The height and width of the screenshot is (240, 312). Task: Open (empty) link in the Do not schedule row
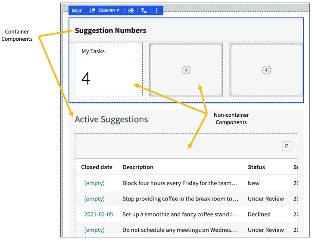pos(94,230)
